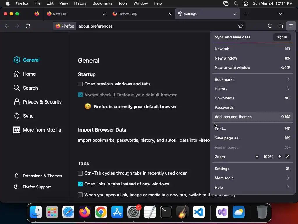Go forward using the forward arrow
The image size is (298, 224).
[x=17, y=26]
